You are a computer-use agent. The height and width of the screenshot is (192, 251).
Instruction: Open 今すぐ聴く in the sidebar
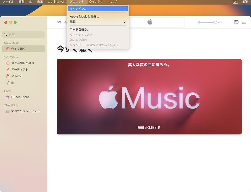click(23, 49)
